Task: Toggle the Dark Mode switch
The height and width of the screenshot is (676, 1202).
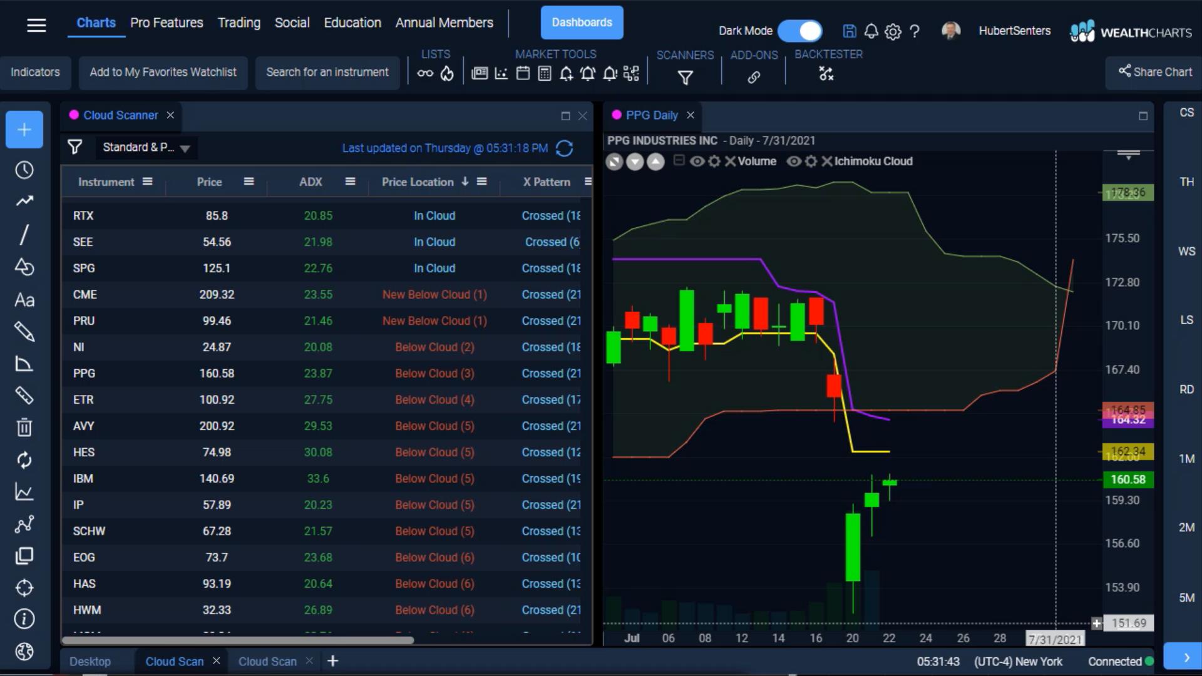Action: (x=800, y=31)
